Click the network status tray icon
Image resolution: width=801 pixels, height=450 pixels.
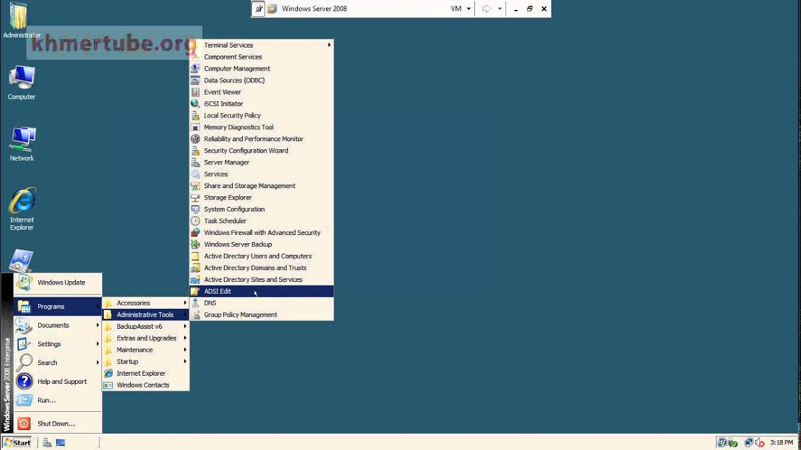click(749, 442)
